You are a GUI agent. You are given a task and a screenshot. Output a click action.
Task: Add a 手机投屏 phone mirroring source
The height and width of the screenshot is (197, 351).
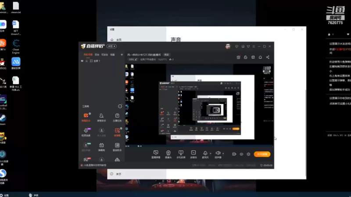point(181,154)
